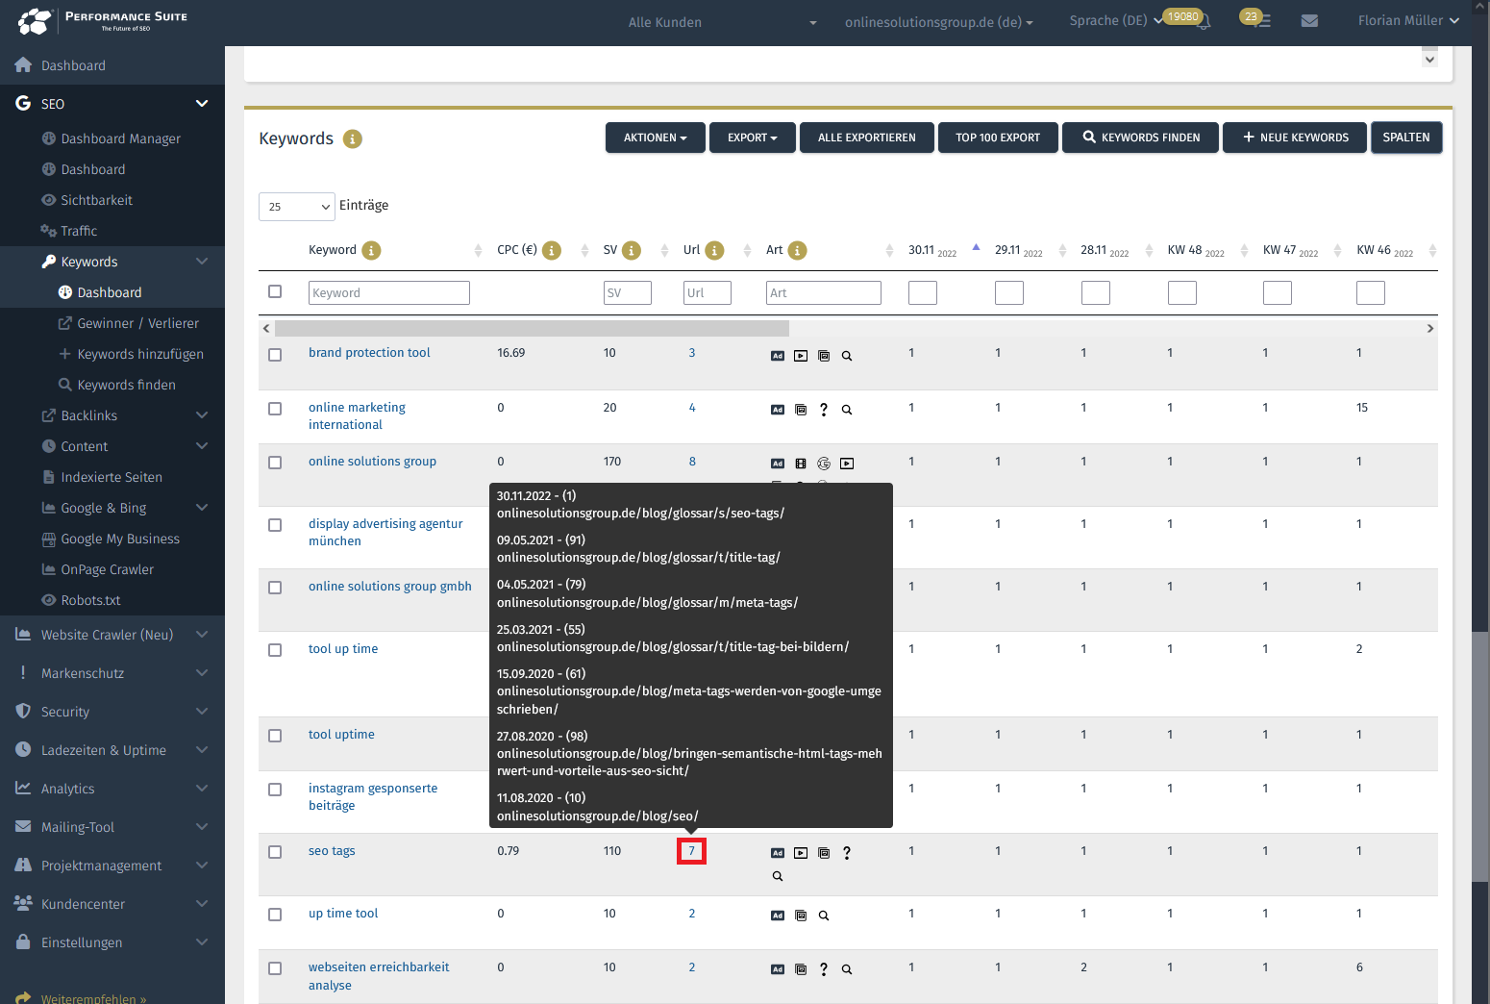The width and height of the screenshot is (1490, 1004).
Task: Click the SV filter input field
Action: (x=628, y=293)
